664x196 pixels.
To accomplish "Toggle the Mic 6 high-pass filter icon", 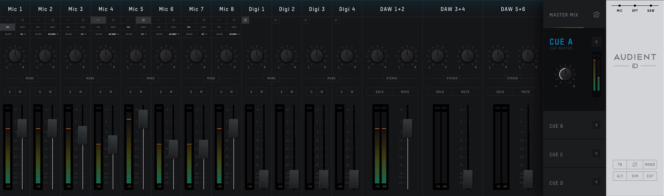I will tap(159, 20).
